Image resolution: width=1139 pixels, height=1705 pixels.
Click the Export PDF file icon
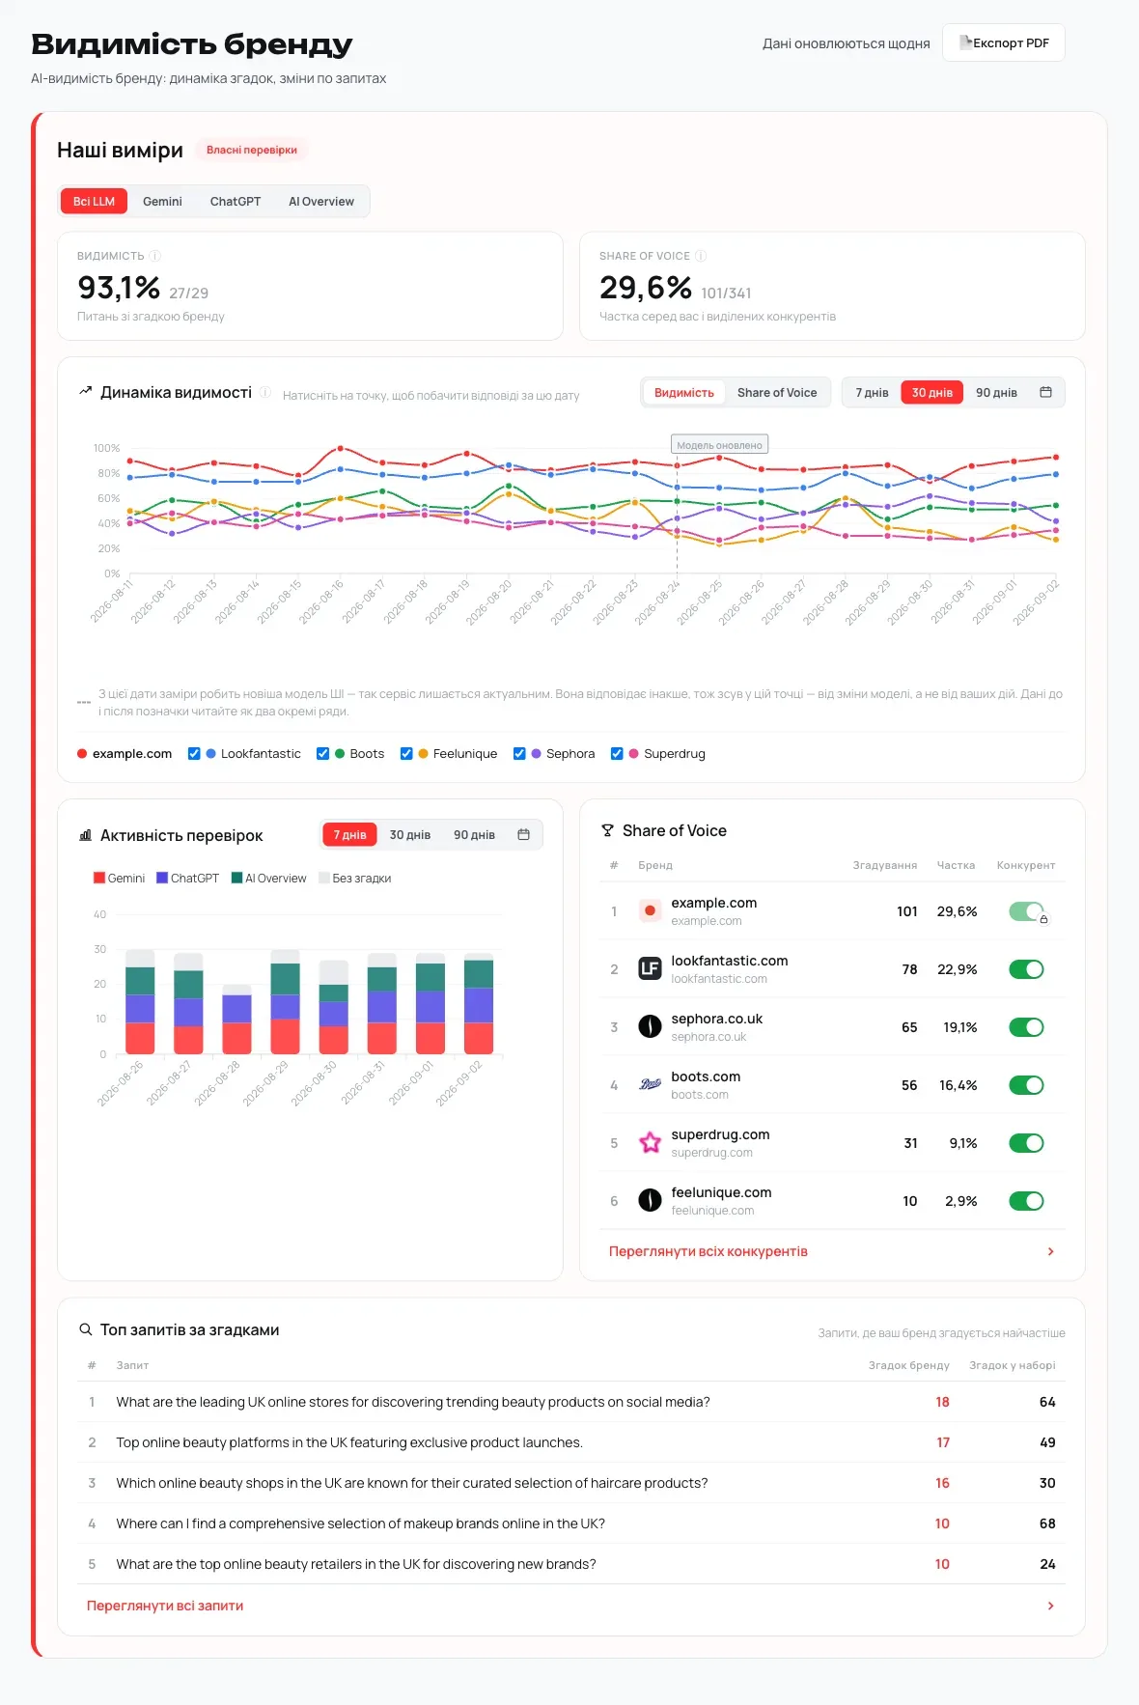pos(965,42)
